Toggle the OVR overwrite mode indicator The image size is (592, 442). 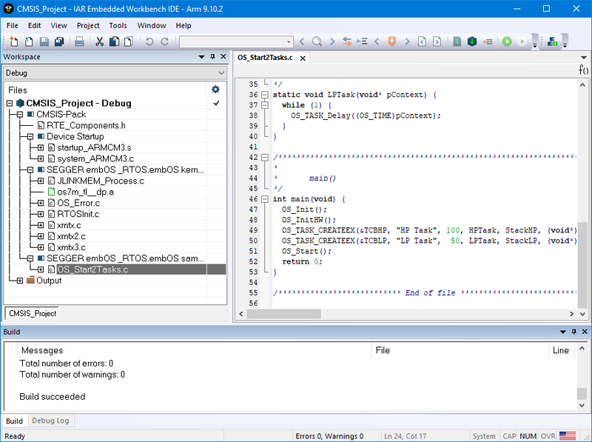pos(548,436)
